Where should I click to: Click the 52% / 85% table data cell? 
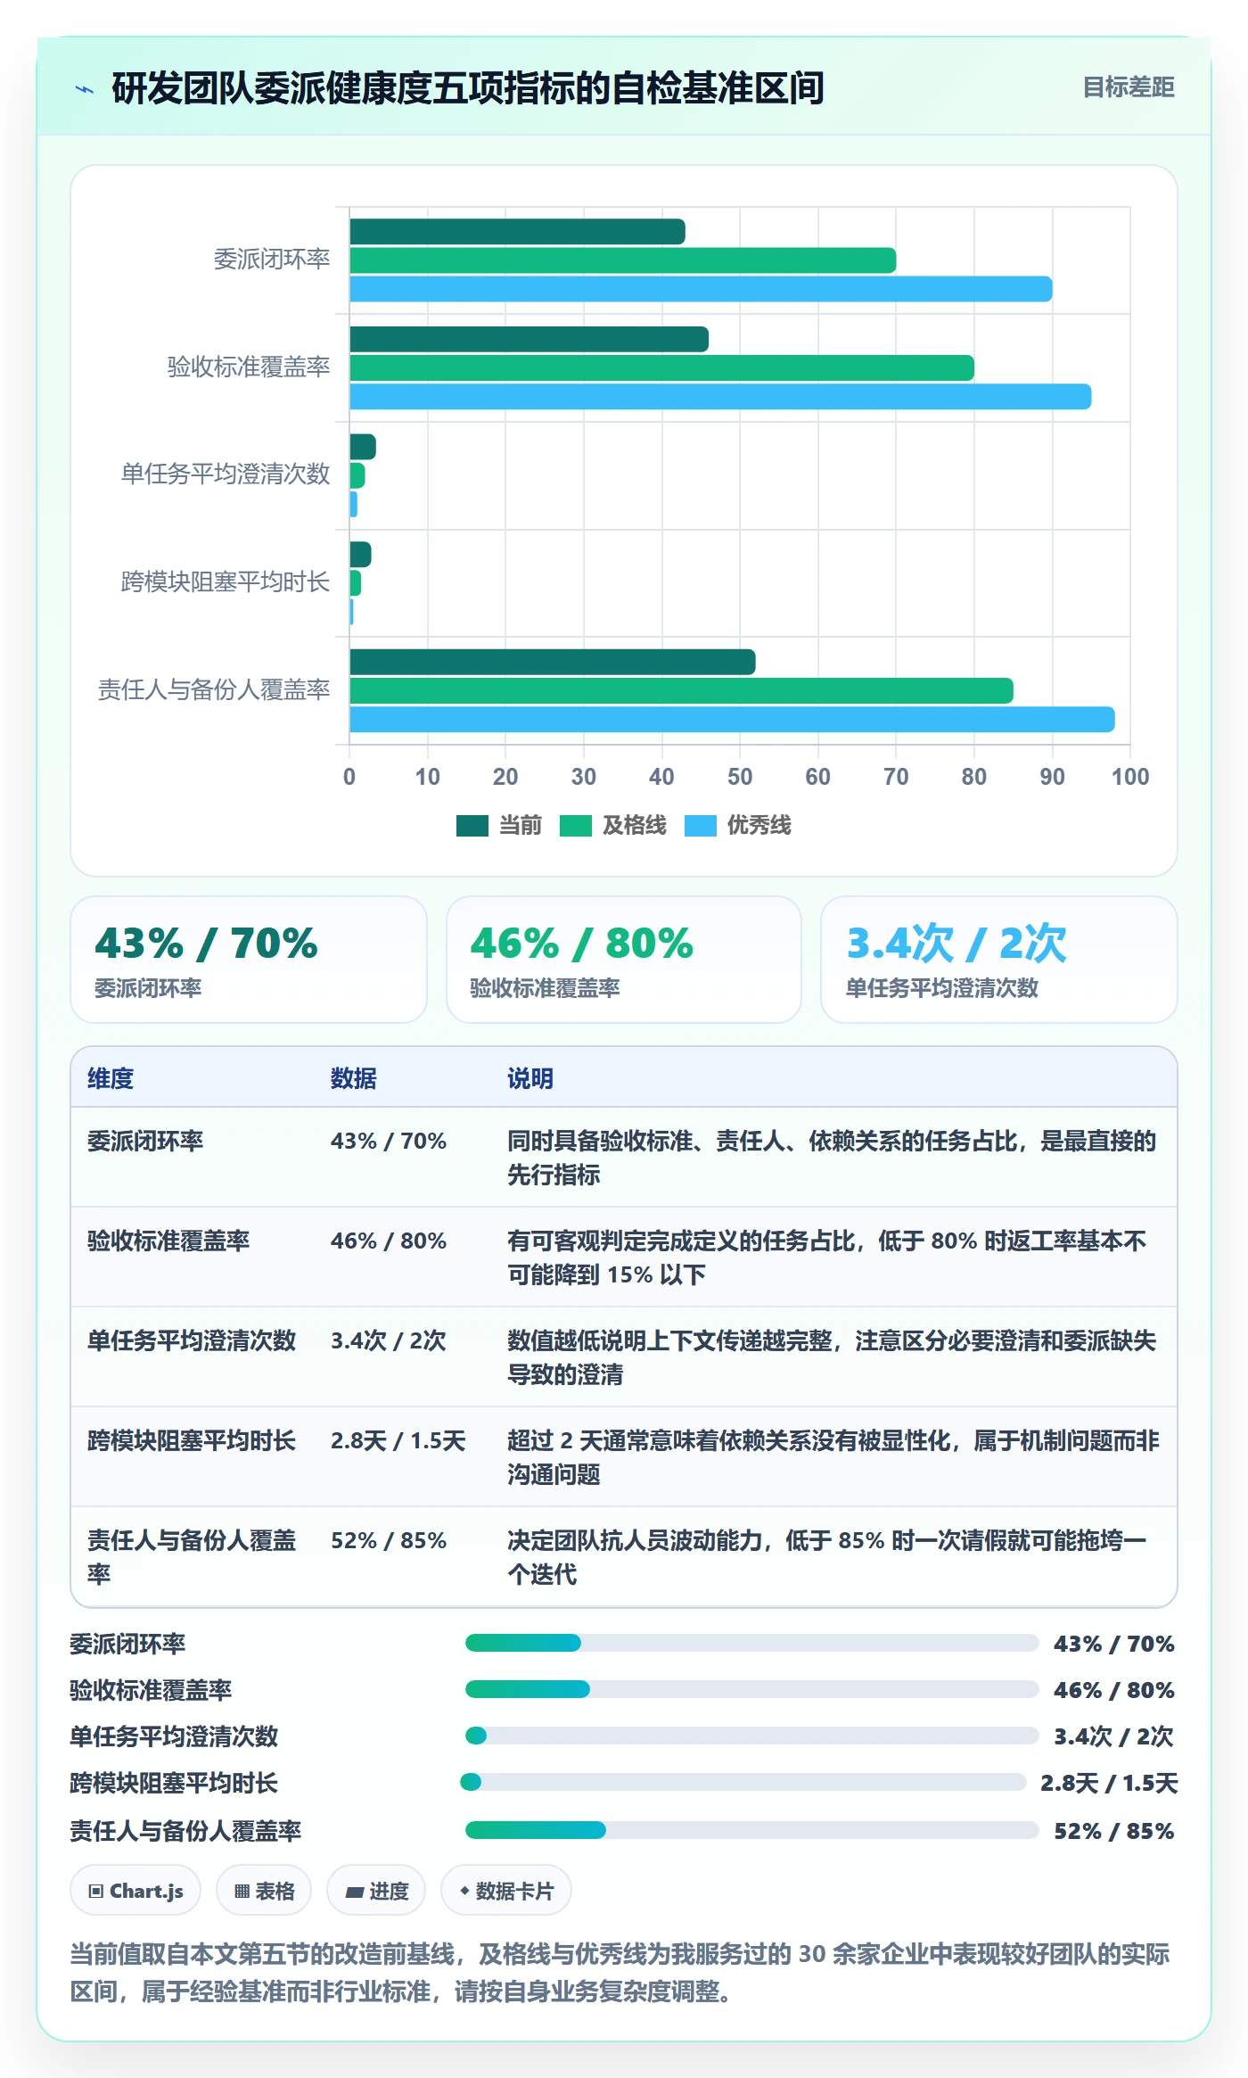click(x=389, y=1540)
